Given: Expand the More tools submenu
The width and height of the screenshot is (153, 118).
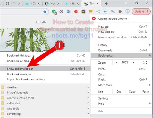Looking at the screenshot, I should point(121,85).
